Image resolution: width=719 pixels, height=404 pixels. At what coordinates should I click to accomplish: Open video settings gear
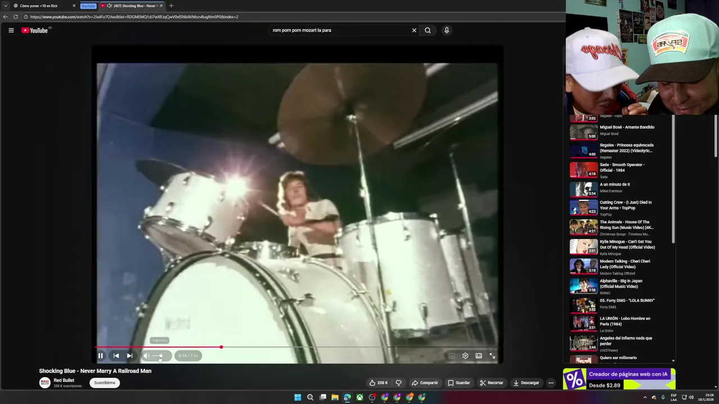[465, 356]
